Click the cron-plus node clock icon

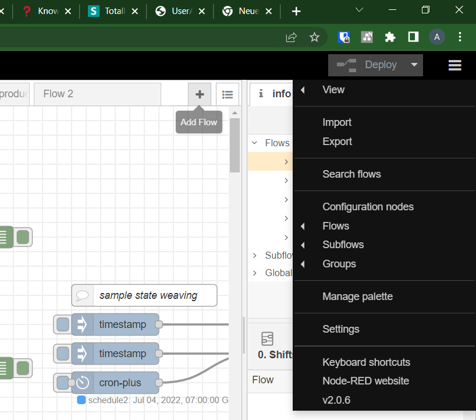[82, 383]
